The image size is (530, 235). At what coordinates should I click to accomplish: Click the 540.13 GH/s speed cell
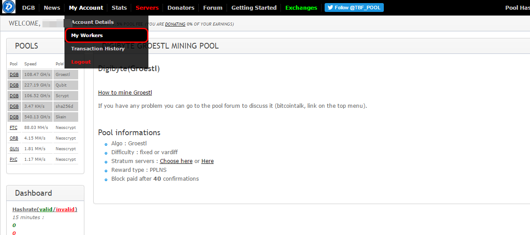pyautogui.click(x=38, y=117)
